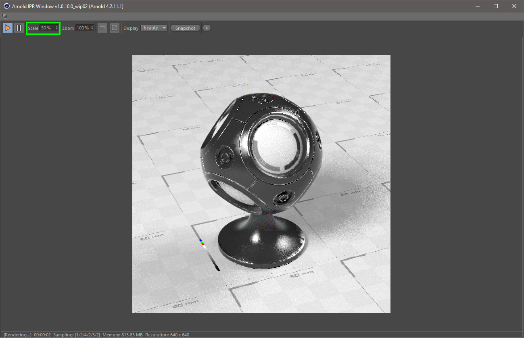Image resolution: width=524 pixels, height=338 pixels.
Task: Start the IPR render with the play button
Action: pos(8,28)
